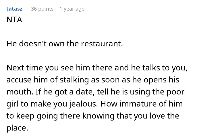The image size is (201, 136).
Task: Click the line starting 'to keep going there'
Action: [x=93, y=116]
